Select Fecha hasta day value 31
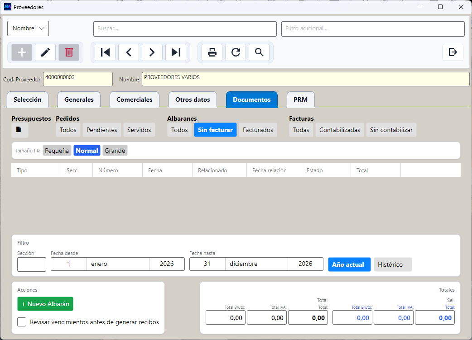This screenshot has width=472, height=340. [207, 264]
